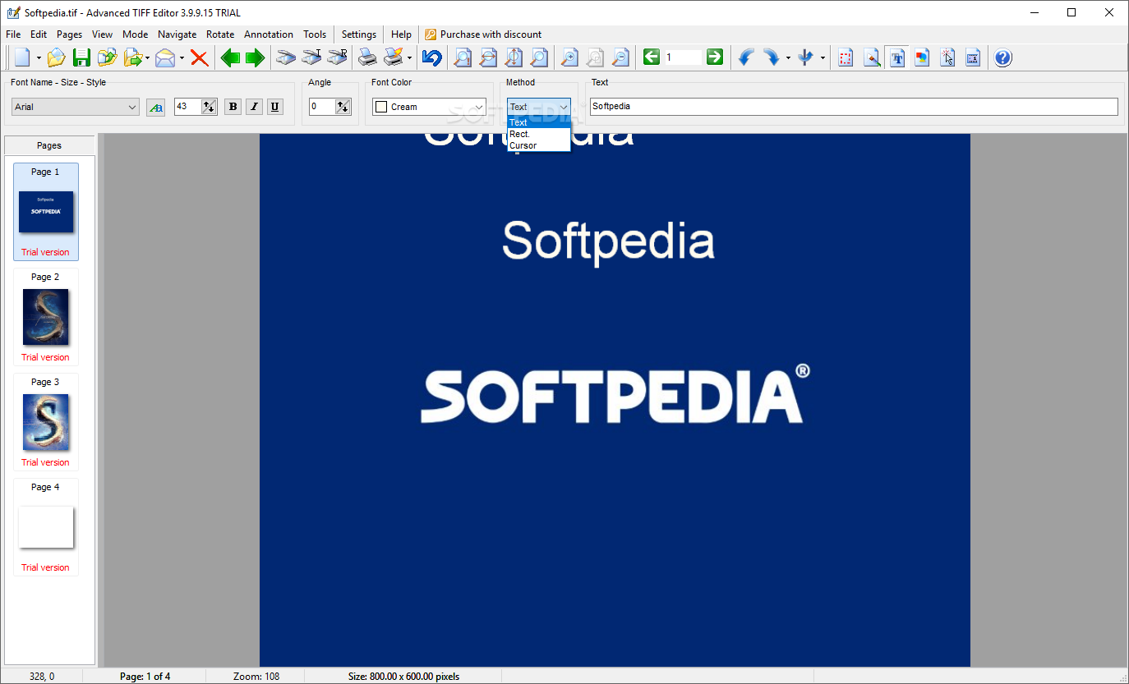Save the file with the green floppy icon
The height and width of the screenshot is (684, 1129).
pyautogui.click(x=81, y=57)
